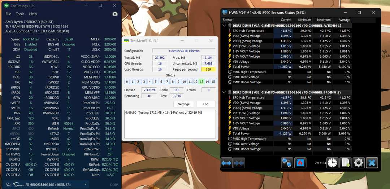Click the DIMM #1 SPD Hub Temperature thermometer icon
This screenshot has height=189, width=390.
tap(230, 31)
